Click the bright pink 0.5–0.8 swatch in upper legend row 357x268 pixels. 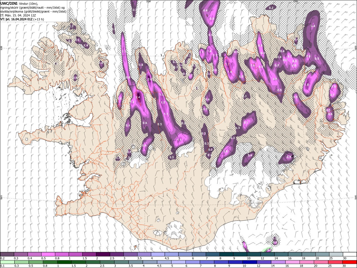[48, 254]
